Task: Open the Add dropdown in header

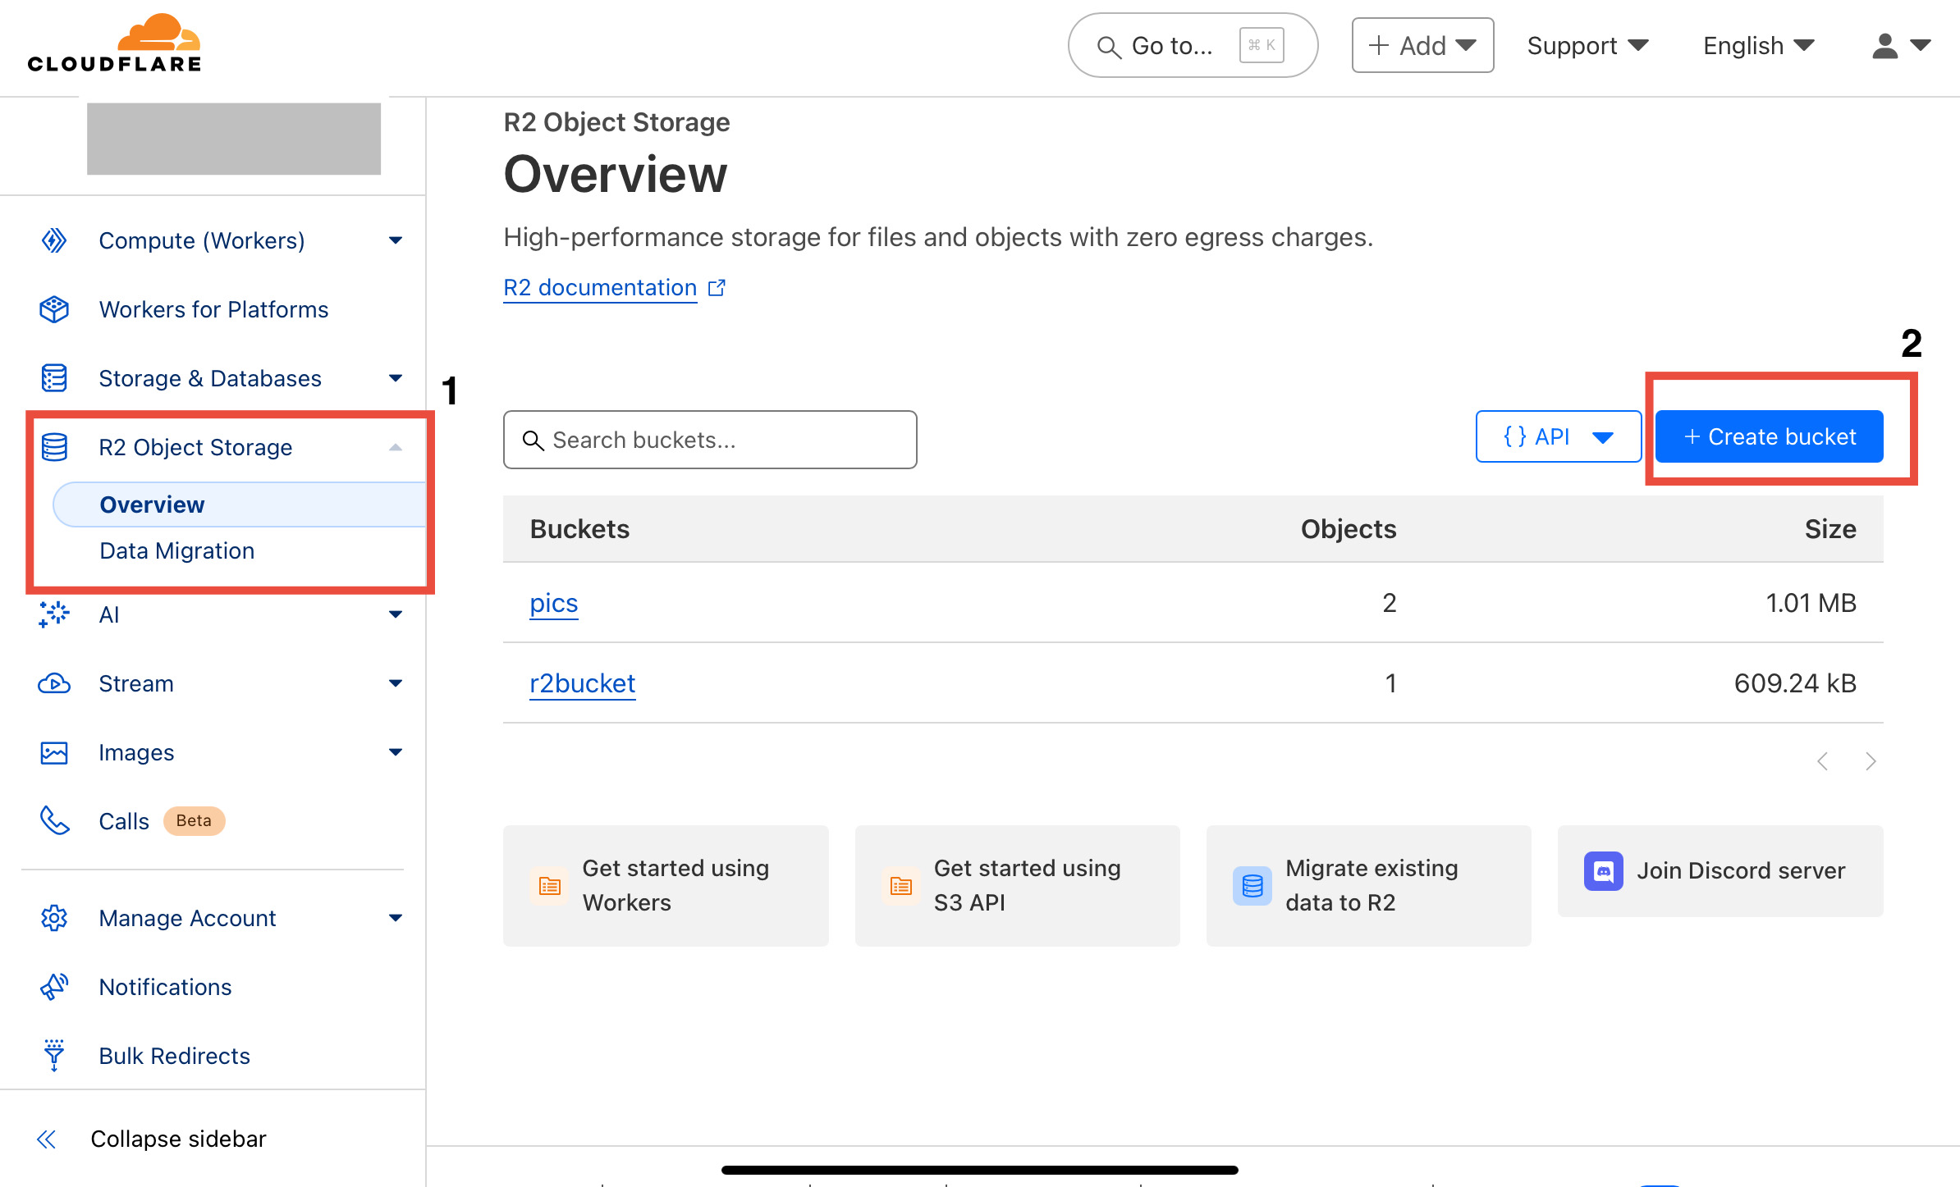Action: (1422, 45)
